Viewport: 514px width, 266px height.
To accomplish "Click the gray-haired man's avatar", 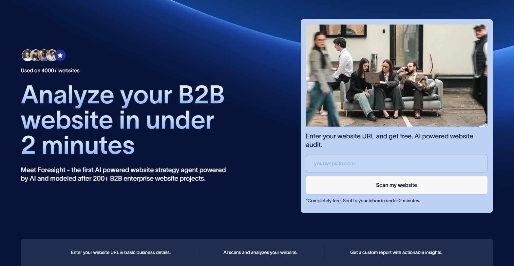I will point(28,55).
